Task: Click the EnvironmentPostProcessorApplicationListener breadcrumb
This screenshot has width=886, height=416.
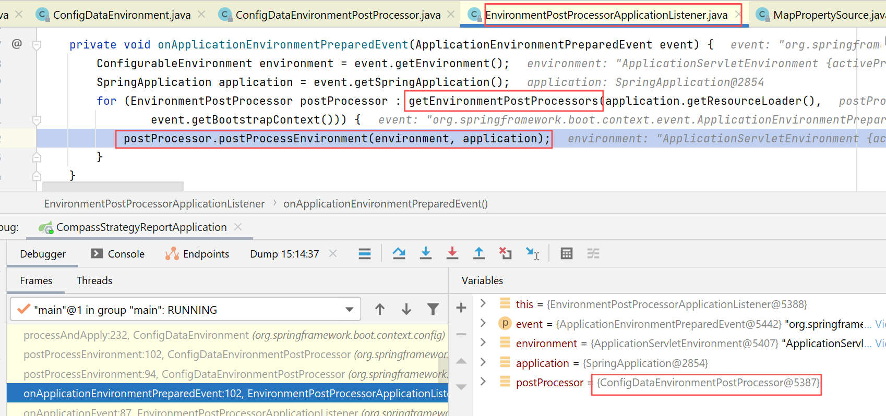Action: 154,204
